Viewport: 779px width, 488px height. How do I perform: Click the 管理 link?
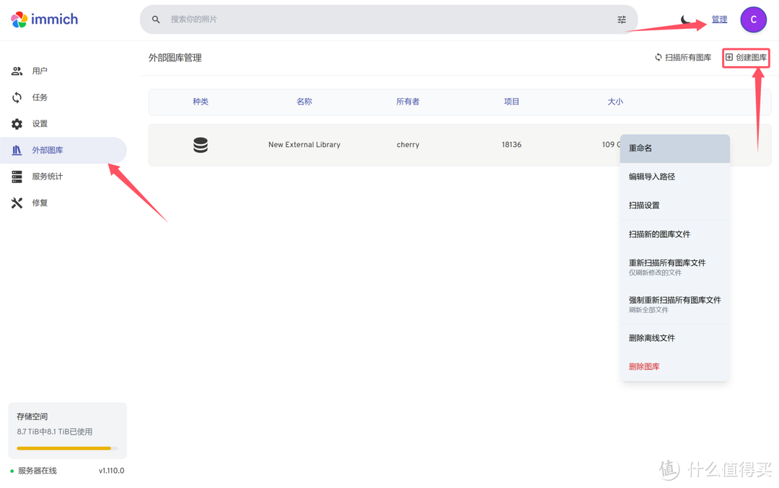[x=719, y=19]
